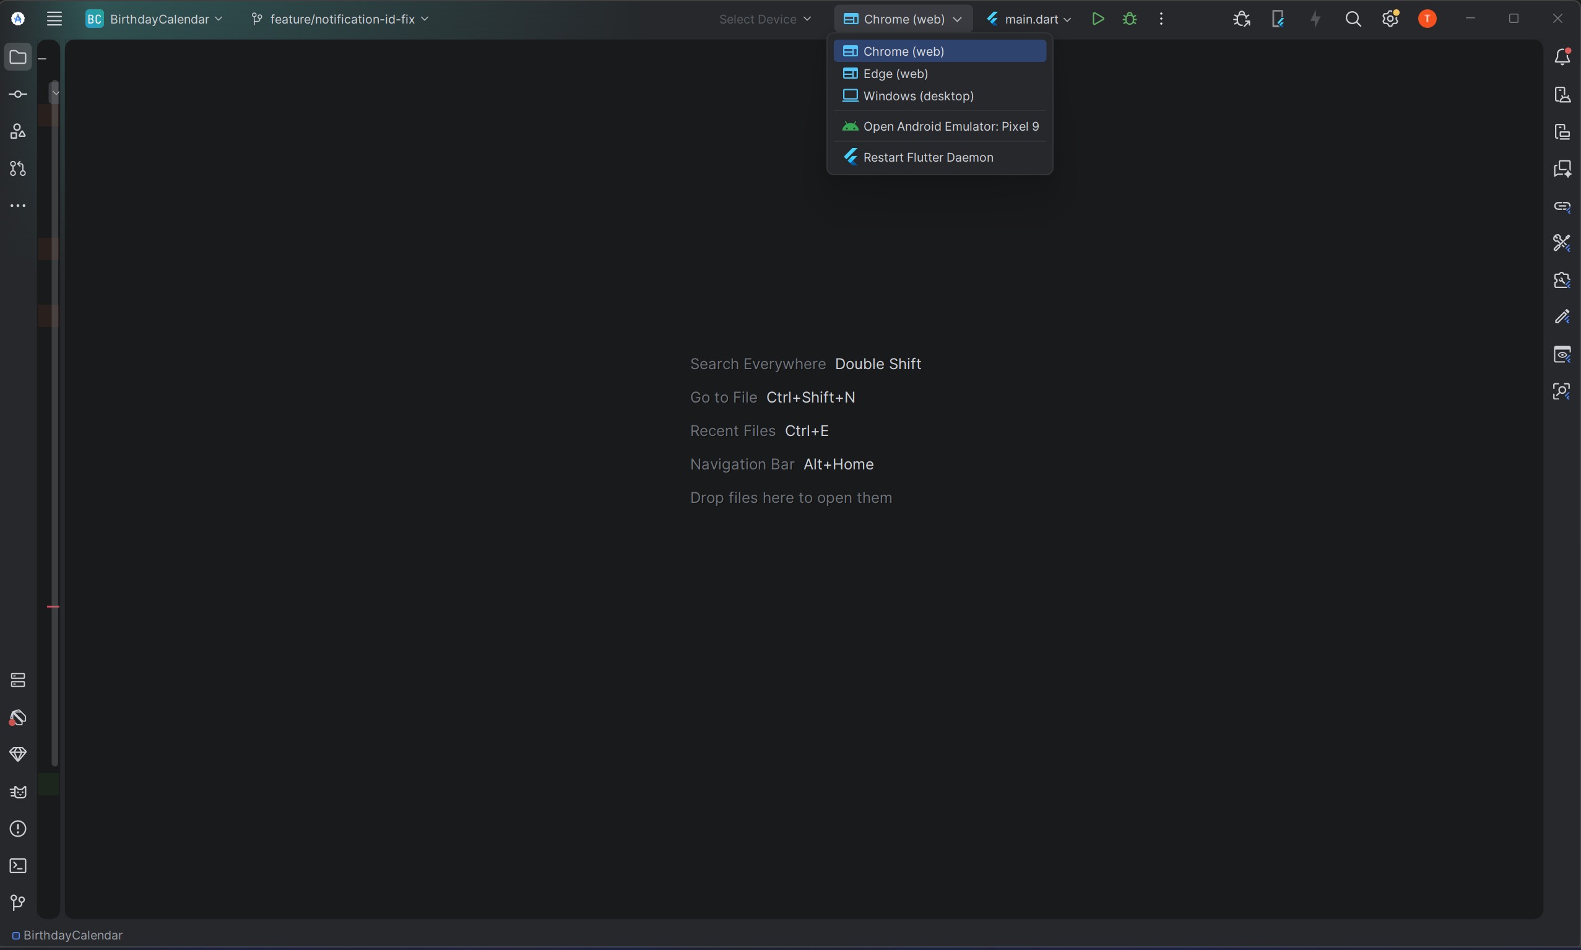Open IDE settings gear icon
Screen dimensions: 1581x950
(x=1390, y=19)
